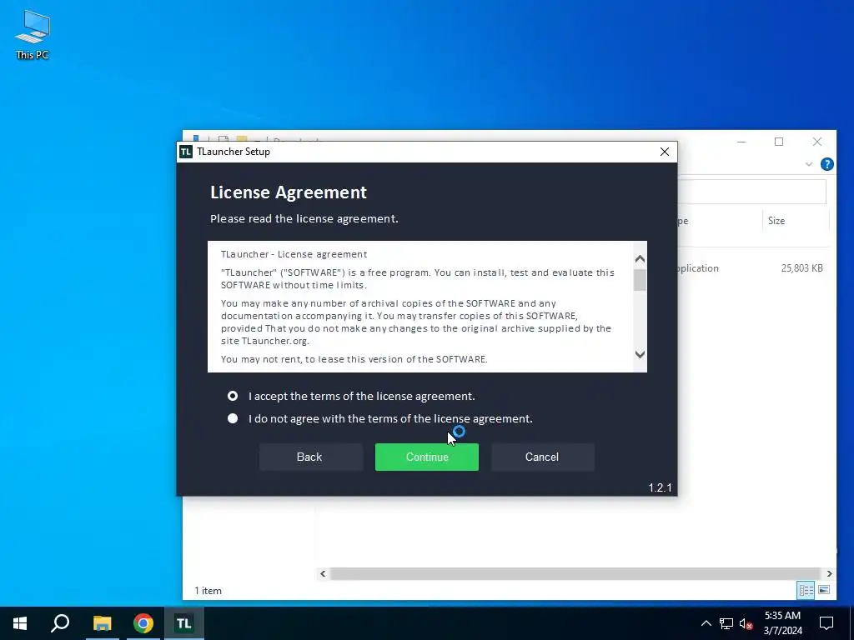The height and width of the screenshot is (640, 854).
Task: Click the File Explorer search box
Action: (x=752, y=192)
